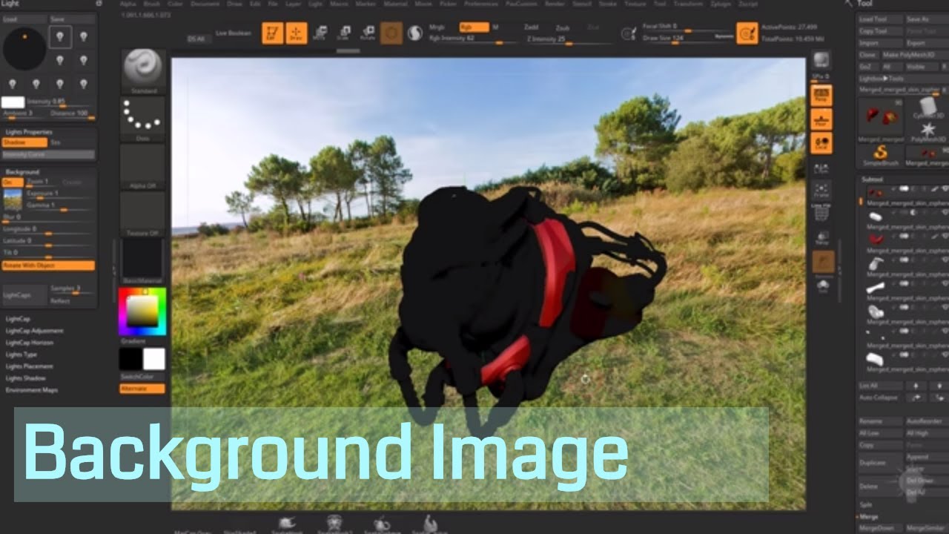
Task: Toggle Rotate With Object
Action: [x=49, y=266]
